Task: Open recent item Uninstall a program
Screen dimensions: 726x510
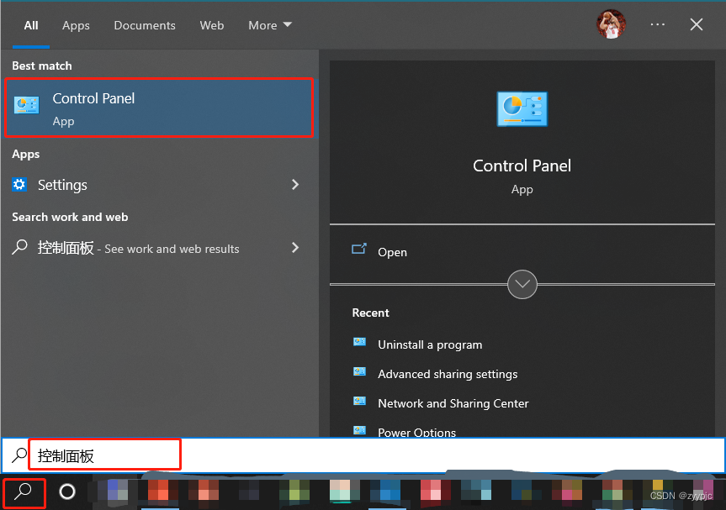Action: (x=430, y=344)
